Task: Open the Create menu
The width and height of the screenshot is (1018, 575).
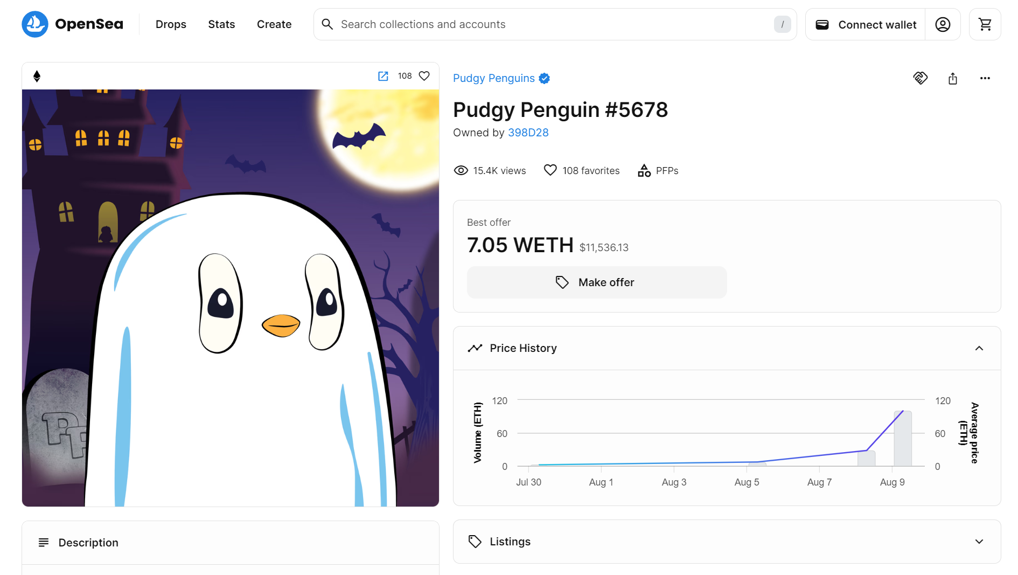Action: [x=274, y=24]
